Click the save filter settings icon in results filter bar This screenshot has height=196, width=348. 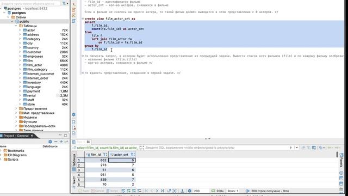point(314,148)
